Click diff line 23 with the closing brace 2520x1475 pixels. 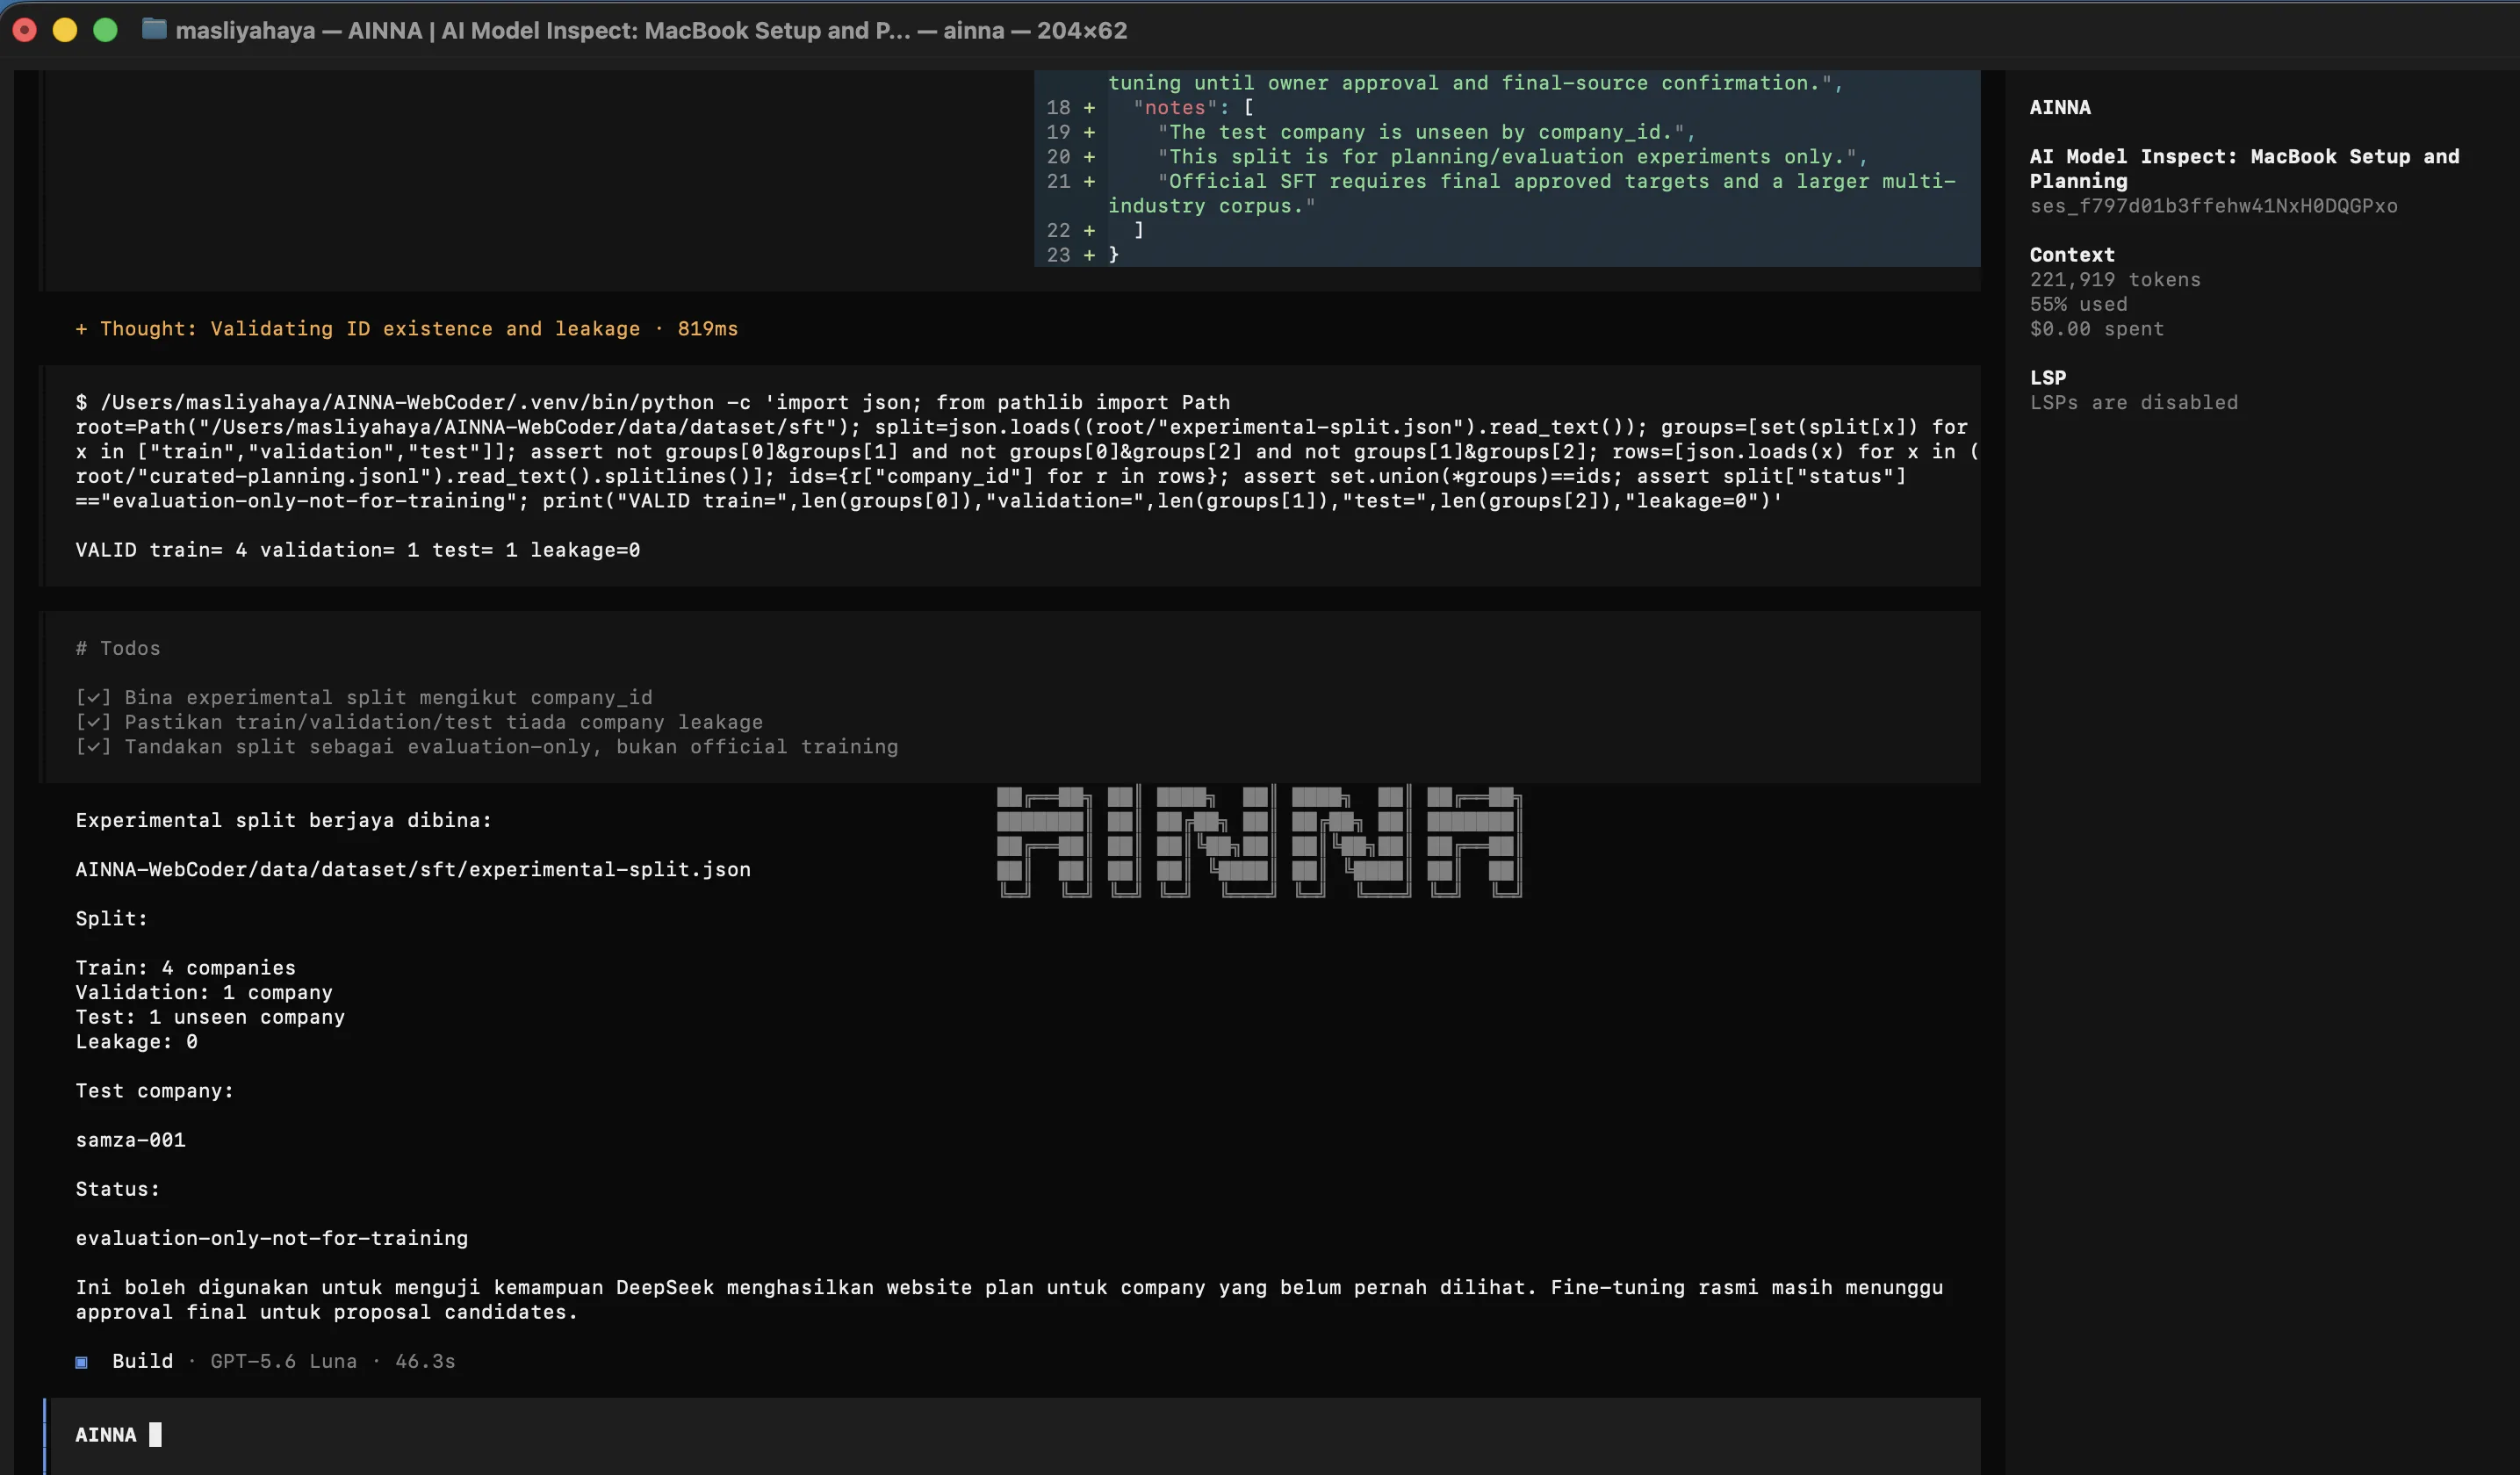pos(1507,255)
